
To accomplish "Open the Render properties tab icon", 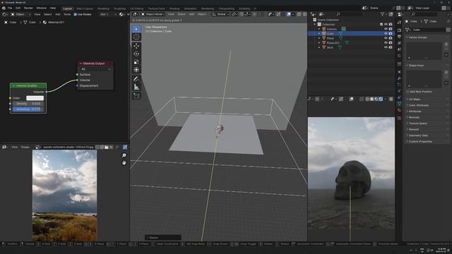I will tap(399, 30).
